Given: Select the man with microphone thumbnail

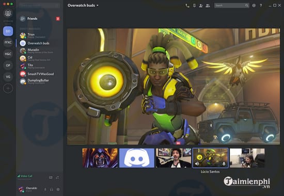Looking at the screenshot, I should click(173, 158).
